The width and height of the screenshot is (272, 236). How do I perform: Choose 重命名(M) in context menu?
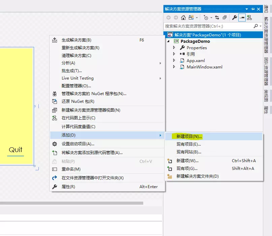107,169
